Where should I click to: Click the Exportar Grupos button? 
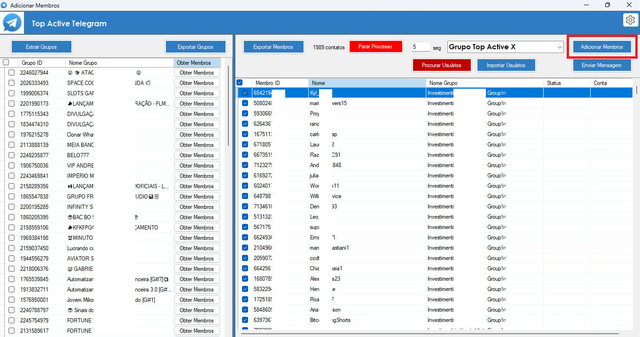(x=195, y=47)
